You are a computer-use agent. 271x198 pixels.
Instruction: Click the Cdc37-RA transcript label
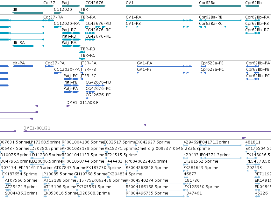click(53, 17)
